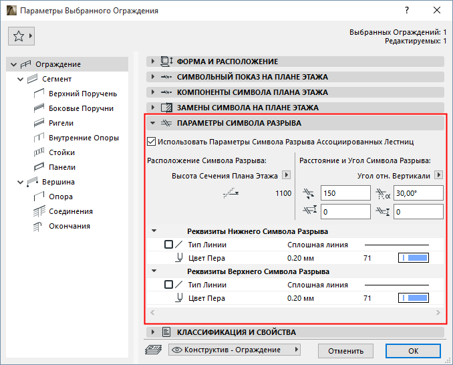Click scroll right arrow of properties list

click(438, 312)
